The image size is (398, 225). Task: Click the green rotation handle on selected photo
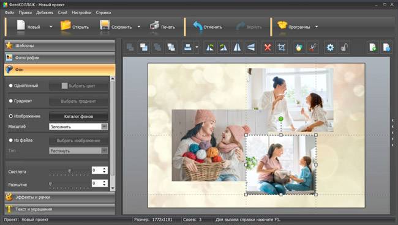click(x=280, y=119)
